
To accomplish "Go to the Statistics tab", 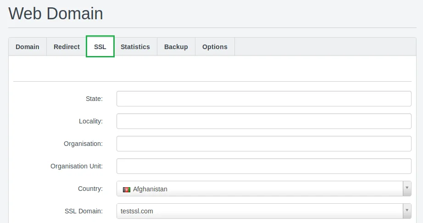I will 135,47.
